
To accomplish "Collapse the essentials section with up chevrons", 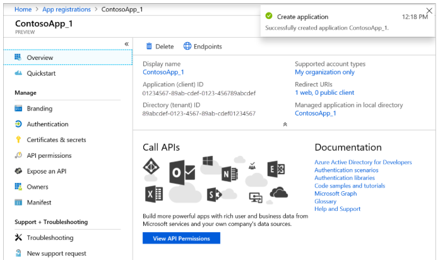I will 285,124.
